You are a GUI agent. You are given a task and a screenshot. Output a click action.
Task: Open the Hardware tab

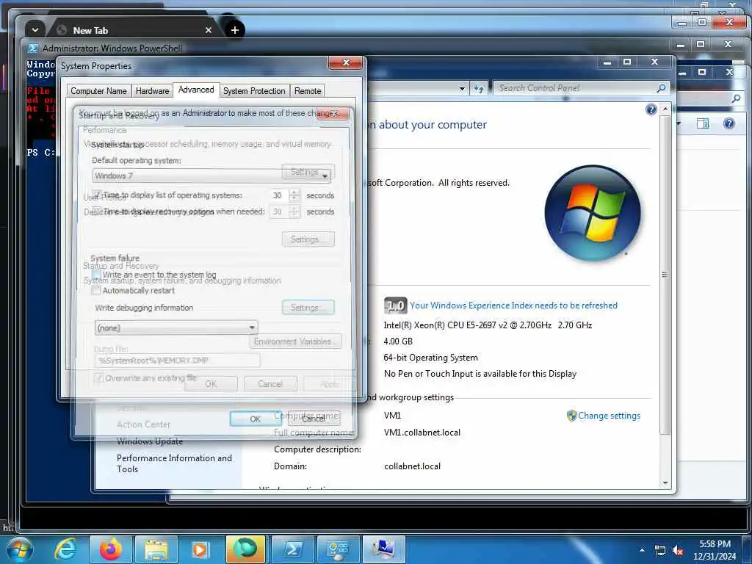[x=152, y=90]
